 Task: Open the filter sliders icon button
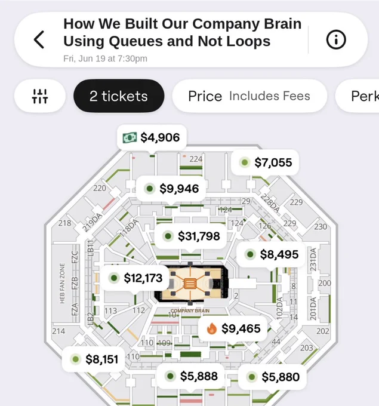click(40, 96)
